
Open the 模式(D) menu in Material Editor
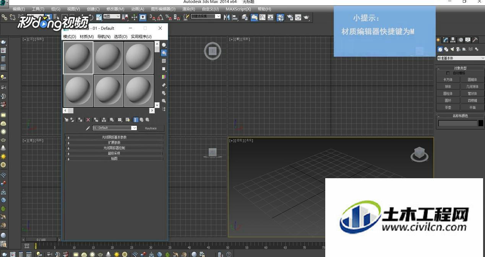point(70,37)
